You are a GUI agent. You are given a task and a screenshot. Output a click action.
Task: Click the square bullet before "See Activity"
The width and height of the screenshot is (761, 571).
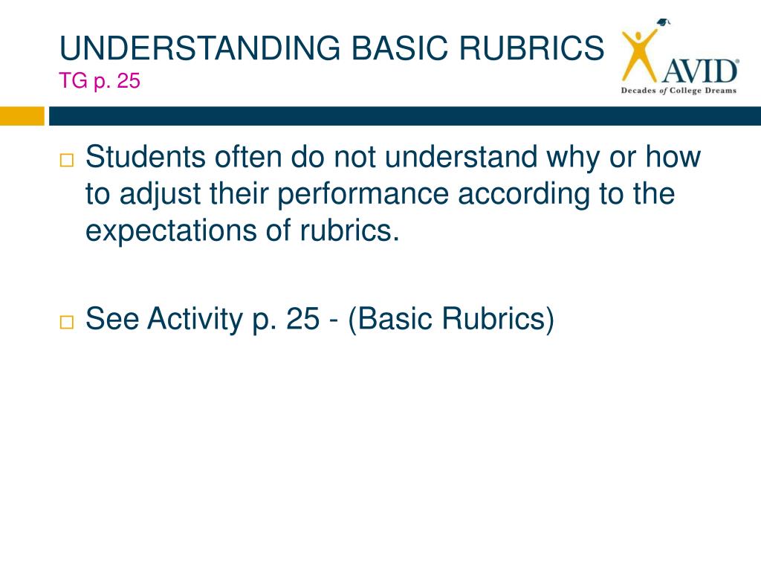point(66,323)
